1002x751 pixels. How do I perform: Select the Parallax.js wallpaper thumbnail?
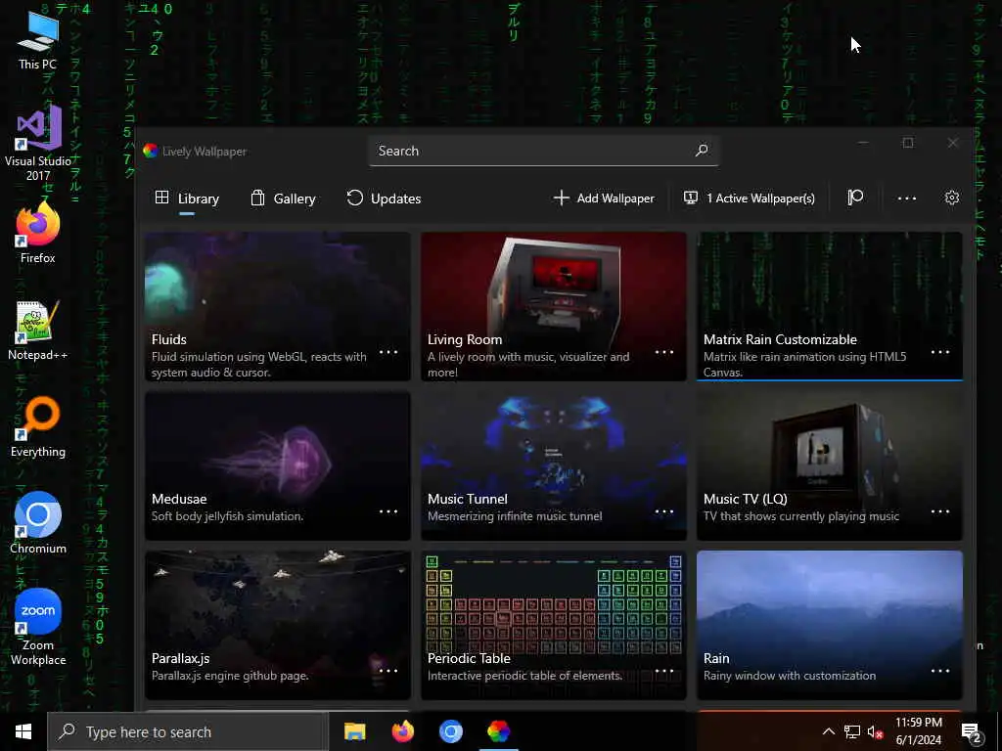click(277, 625)
